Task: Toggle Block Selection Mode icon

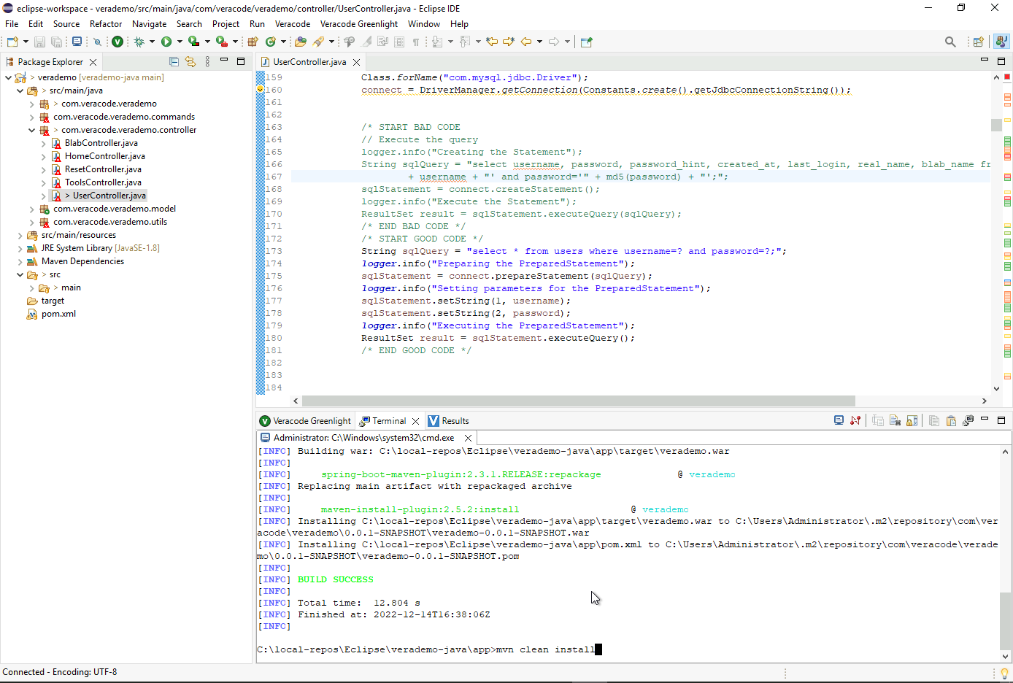Action: coord(398,42)
